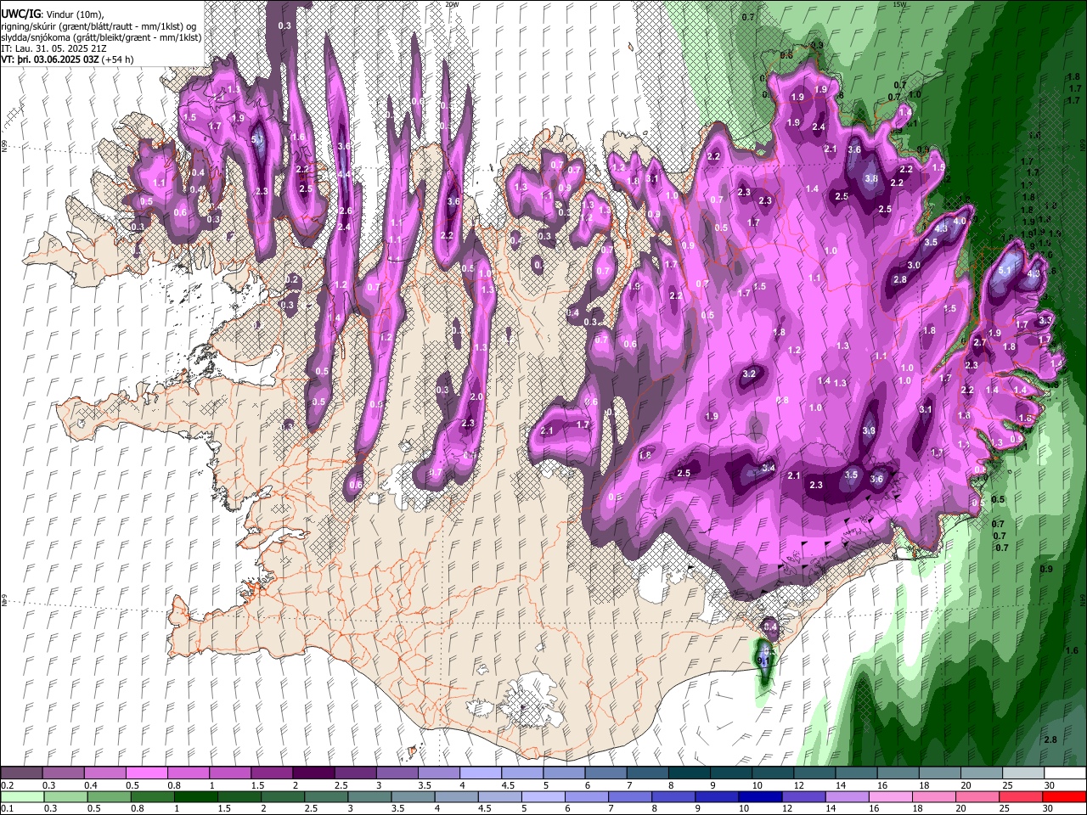Pick the 3 violet swatch in the upper scale
The height and width of the screenshot is (815, 1087).
point(397,773)
